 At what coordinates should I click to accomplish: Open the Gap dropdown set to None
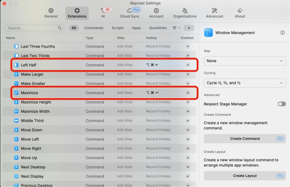coord(245,61)
